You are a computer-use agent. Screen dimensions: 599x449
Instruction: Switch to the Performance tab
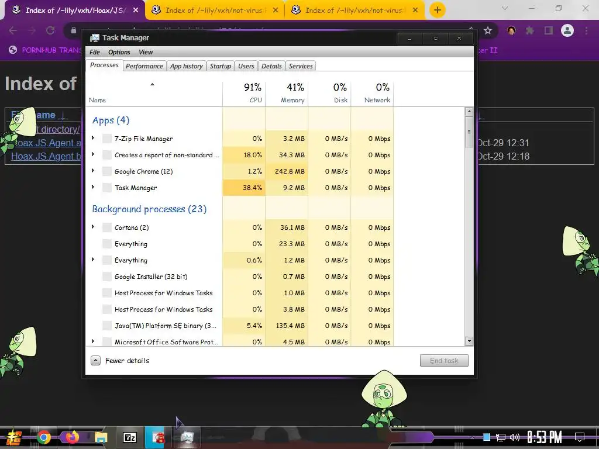[x=144, y=66]
